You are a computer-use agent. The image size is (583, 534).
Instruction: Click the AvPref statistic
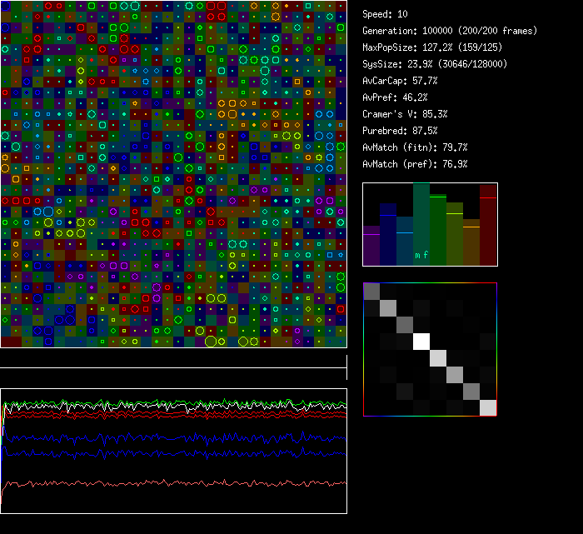tap(393, 97)
